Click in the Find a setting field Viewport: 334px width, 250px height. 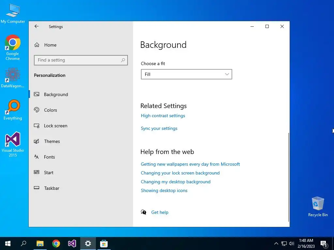coord(81,60)
